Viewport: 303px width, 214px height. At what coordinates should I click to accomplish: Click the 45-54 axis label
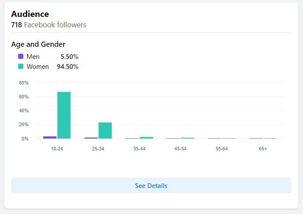click(x=180, y=149)
